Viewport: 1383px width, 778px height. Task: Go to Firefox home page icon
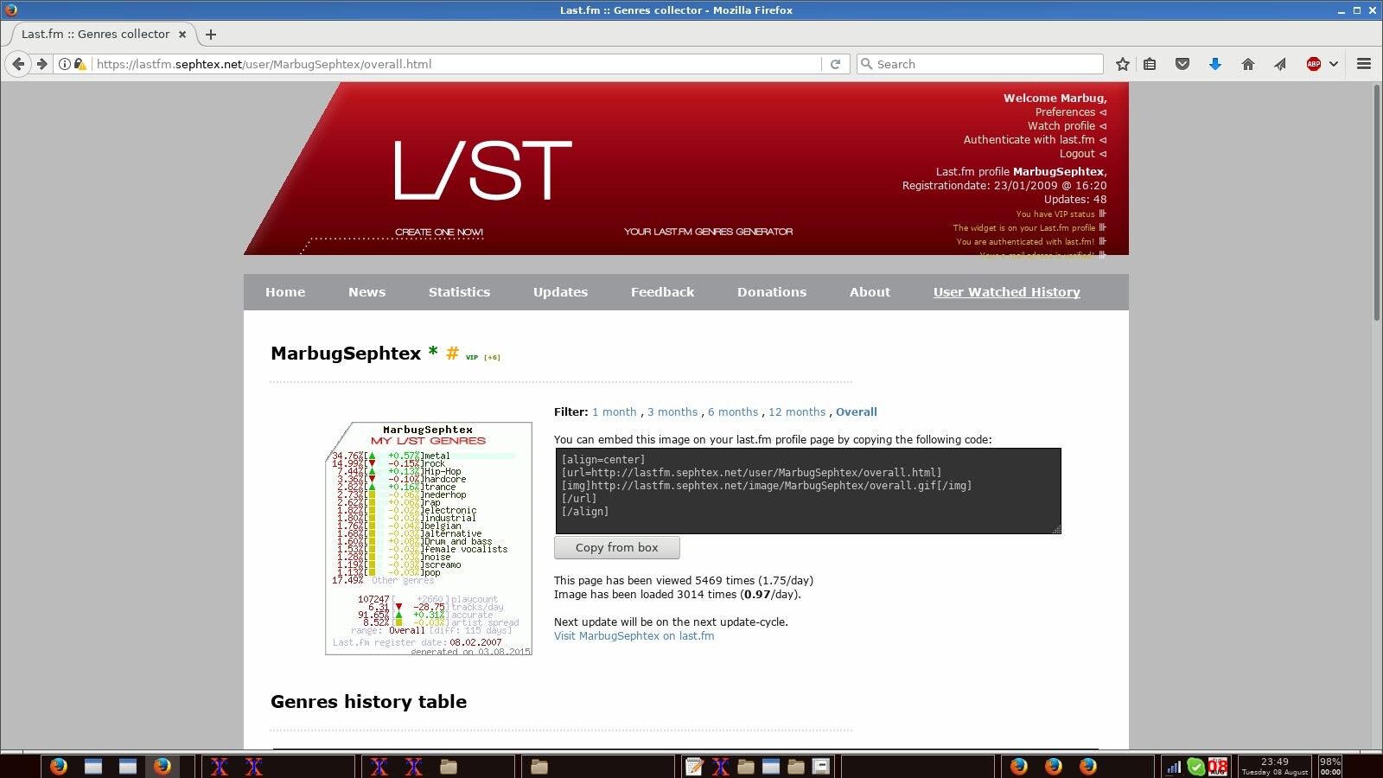click(1247, 64)
